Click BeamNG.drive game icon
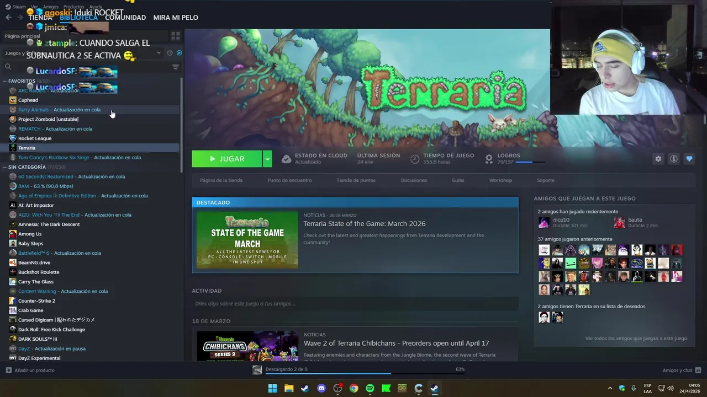The height and width of the screenshot is (397, 707). pos(13,262)
